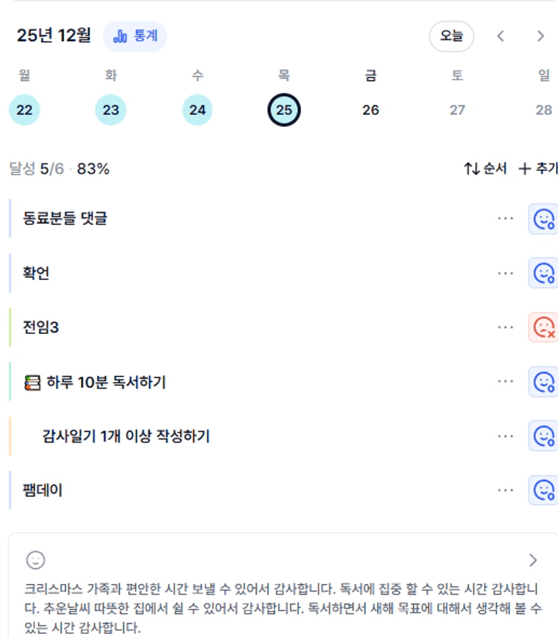
Task: Click the 오늘 button
Action: tap(451, 36)
